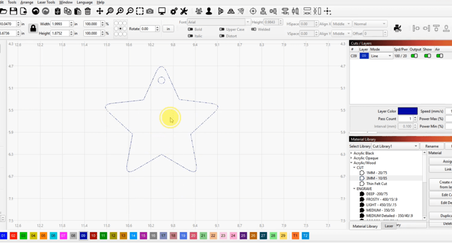This screenshot has width=452, height=243.
Task: Open the camera capture tool
Action: coord(150,11)
